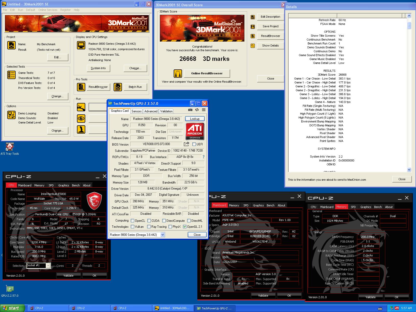Screen dimensions: 416x312
Task: Open the Register menu in 3DMark
Action: 66,10
